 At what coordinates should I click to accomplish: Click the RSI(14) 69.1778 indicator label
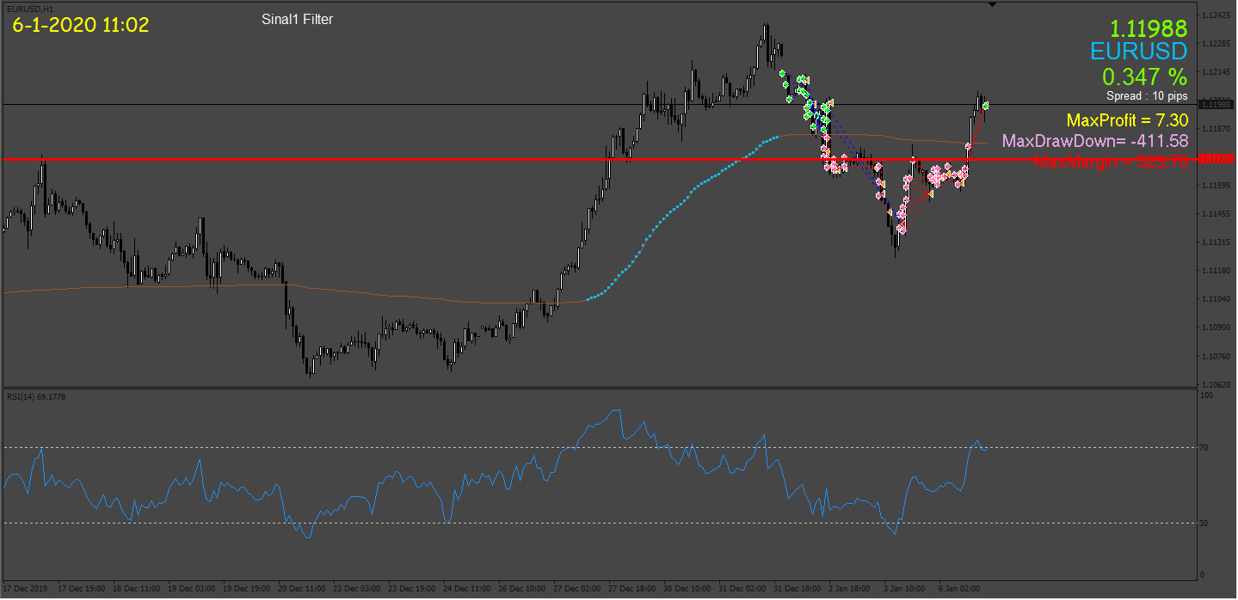[x=36, y=396]
